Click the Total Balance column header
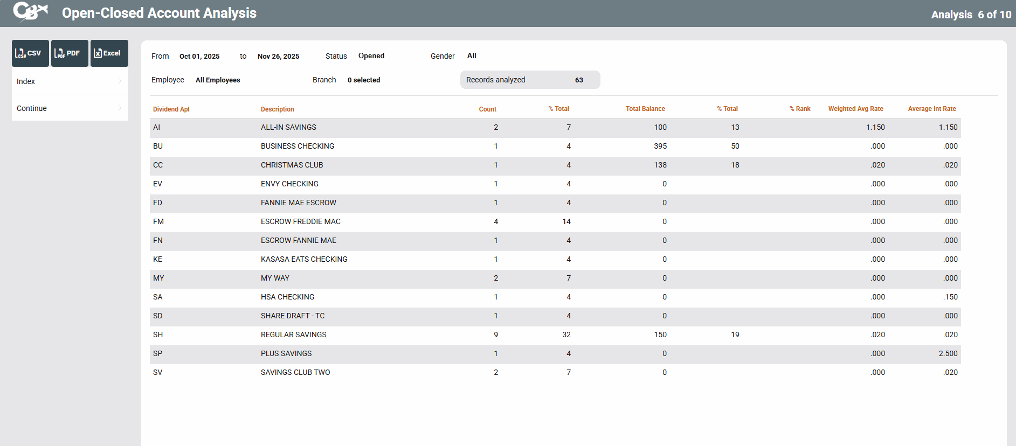Viewport: 1016px width, 446px height. click(645, 109)
